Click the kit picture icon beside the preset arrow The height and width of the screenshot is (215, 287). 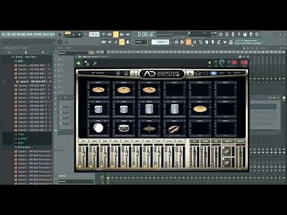click(126, 73)
